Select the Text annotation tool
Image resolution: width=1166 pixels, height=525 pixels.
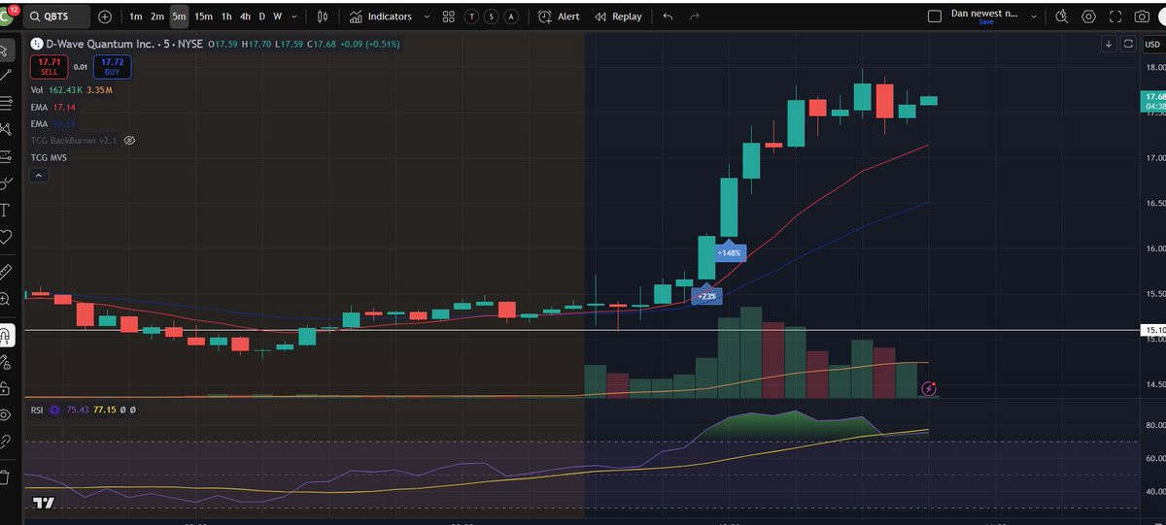coord(6,210)
